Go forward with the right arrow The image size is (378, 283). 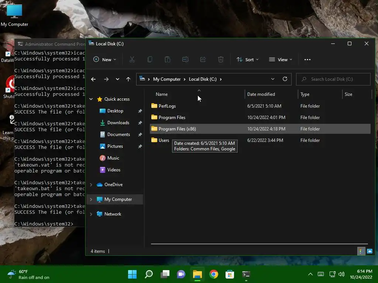click(106, 79)
